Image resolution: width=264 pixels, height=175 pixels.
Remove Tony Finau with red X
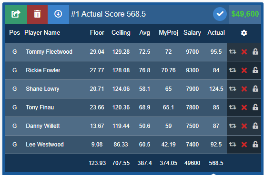(x=244, y=107)
